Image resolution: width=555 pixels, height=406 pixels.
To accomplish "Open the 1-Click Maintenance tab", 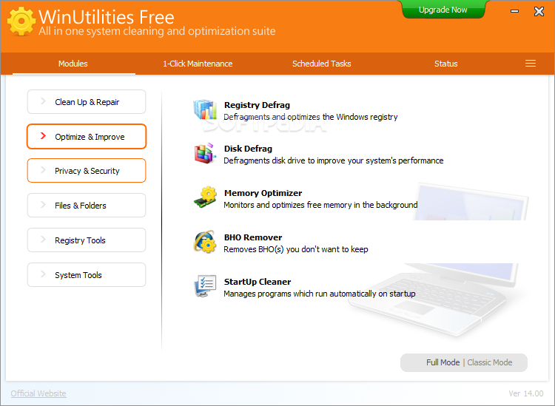I will (x=198, y=64).
